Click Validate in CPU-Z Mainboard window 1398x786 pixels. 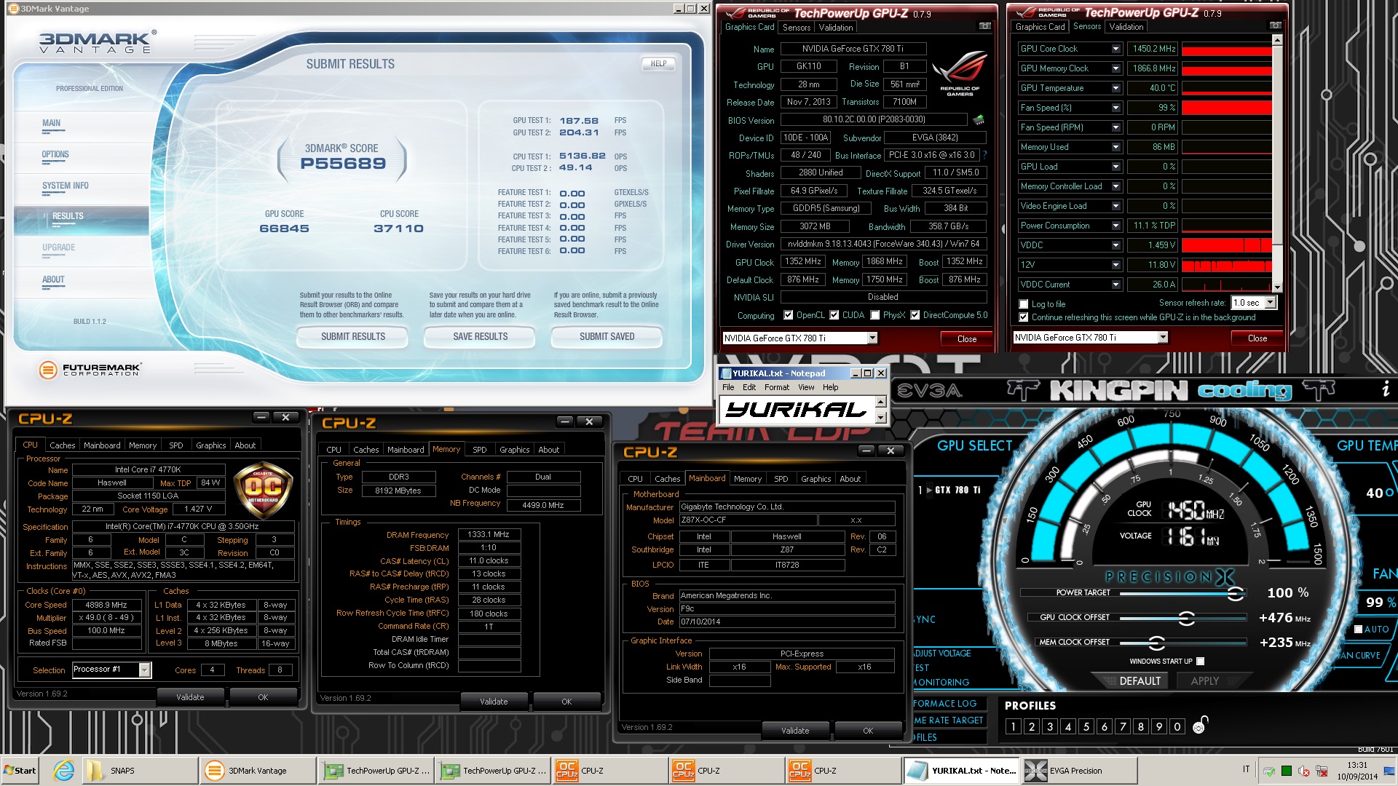coord(795,730)
